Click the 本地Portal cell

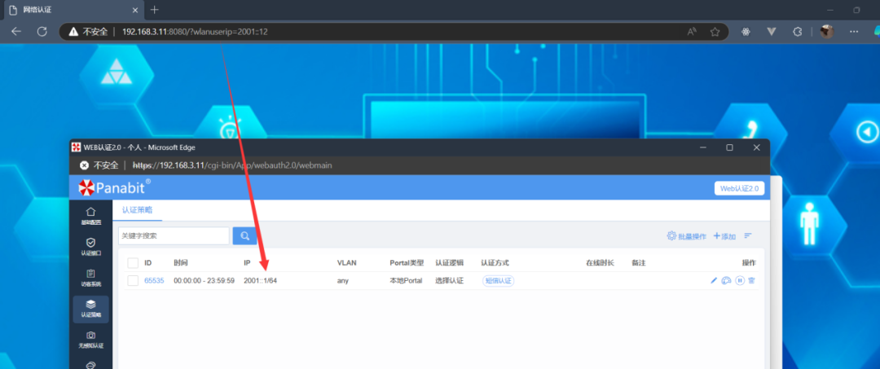406,280
